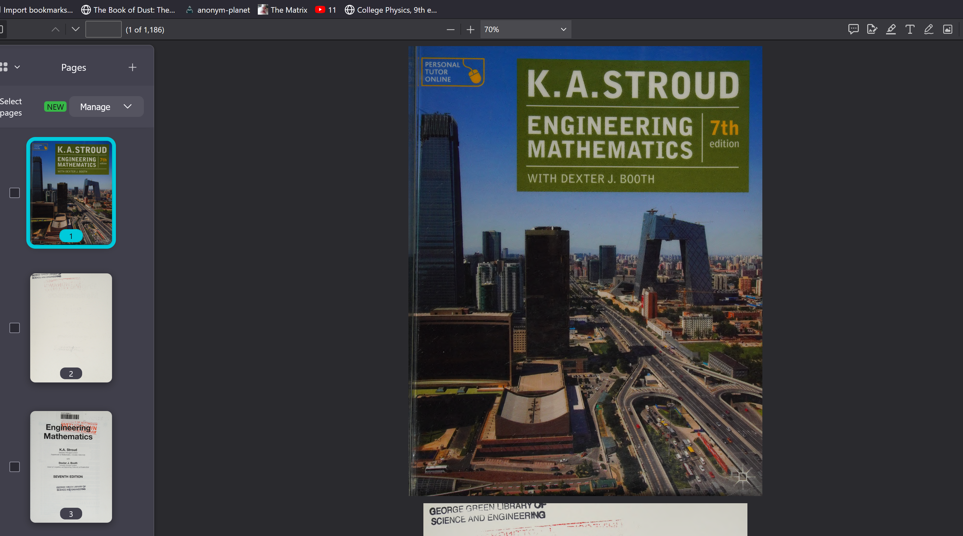Select the add text tool

point(910,29)
